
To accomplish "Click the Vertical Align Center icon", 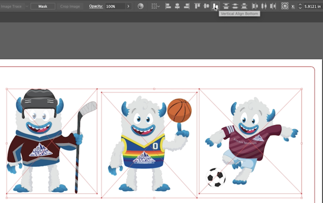I will click(x=206, y=6).
